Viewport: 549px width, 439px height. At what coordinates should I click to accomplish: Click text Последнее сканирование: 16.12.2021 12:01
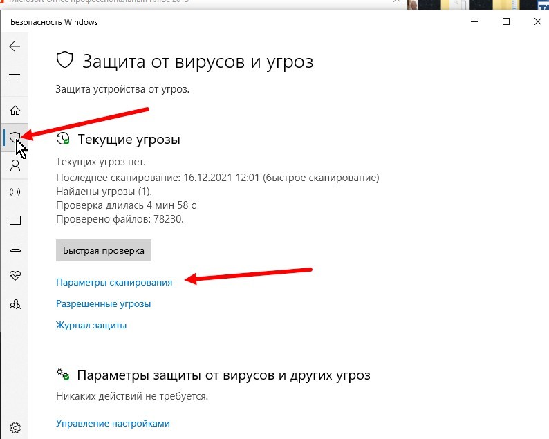158,178
